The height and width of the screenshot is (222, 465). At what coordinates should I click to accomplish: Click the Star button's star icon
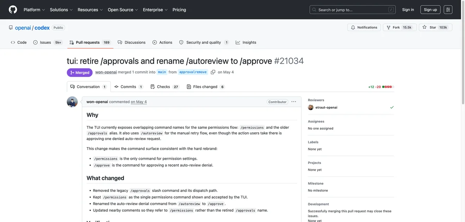425,27
